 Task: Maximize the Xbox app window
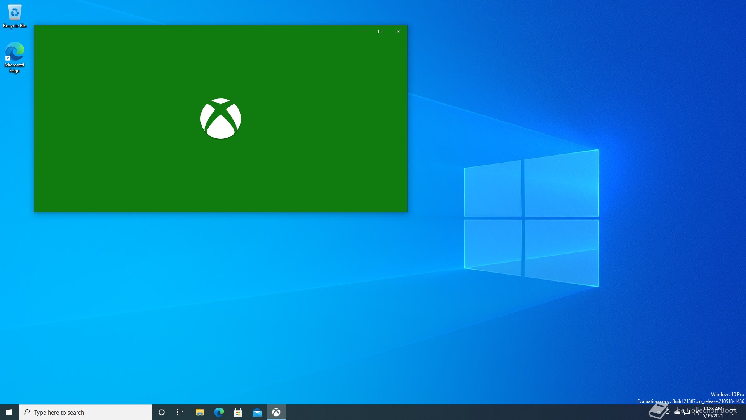[380, 31]
